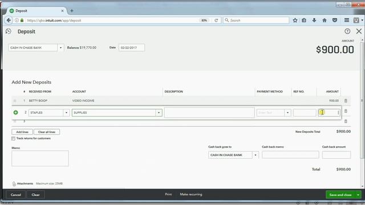Open Firefox bookmarks list icon
365x205 pixels.
coord(304,20)
